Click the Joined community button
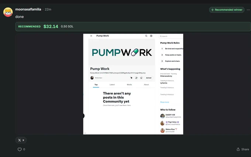 148,78
